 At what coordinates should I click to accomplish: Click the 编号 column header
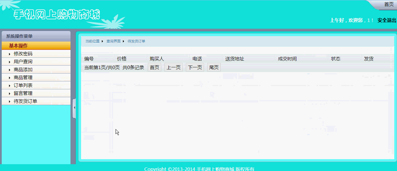tap(89, 59)
